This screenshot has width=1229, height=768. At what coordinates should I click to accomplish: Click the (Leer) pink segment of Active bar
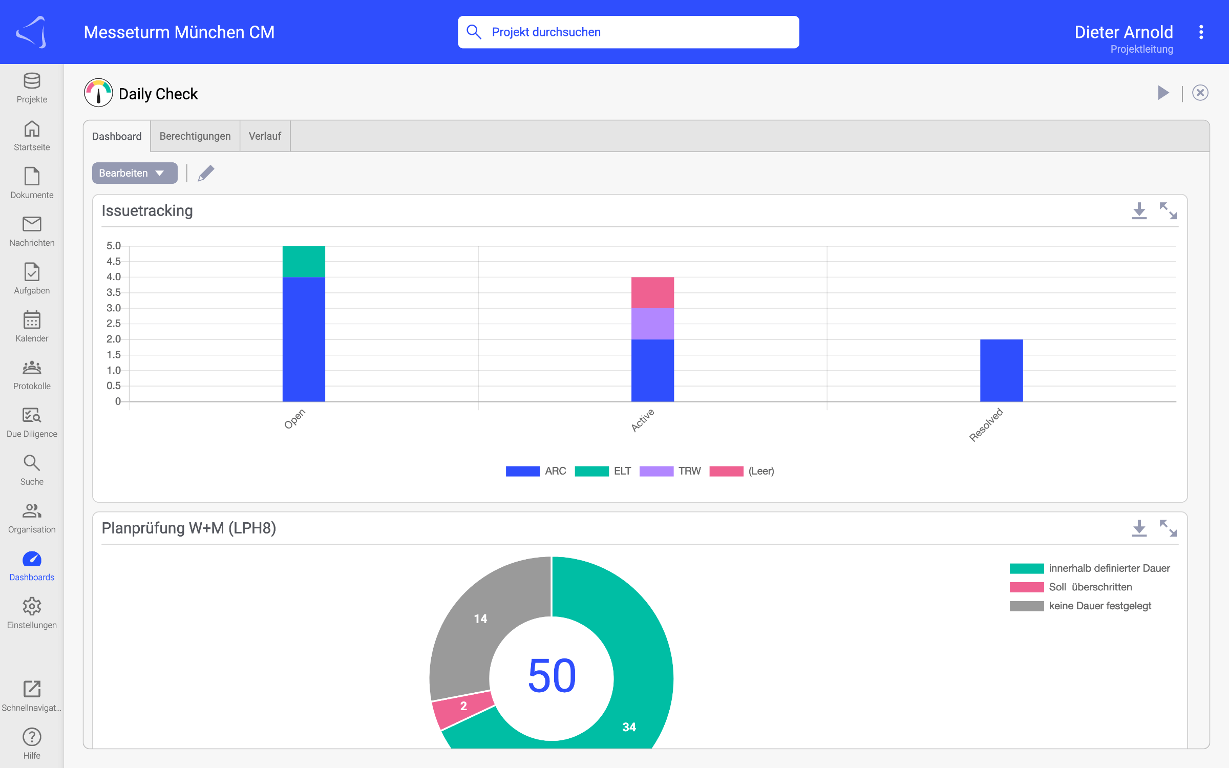coord(652,293)
